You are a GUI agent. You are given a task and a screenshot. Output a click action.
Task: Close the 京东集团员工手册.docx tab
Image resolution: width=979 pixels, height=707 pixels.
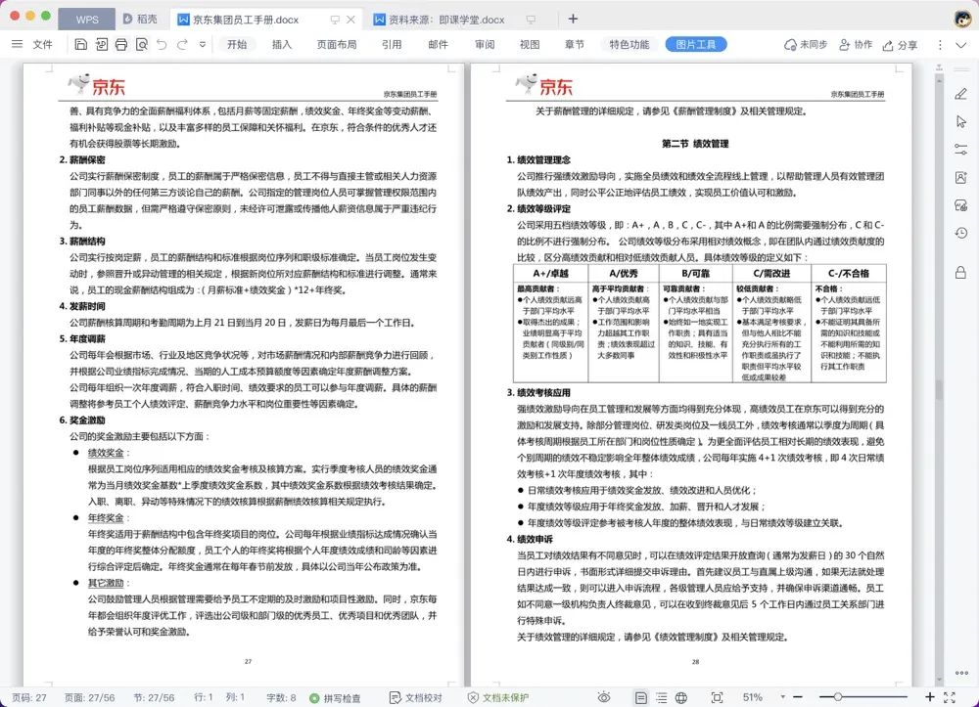pyautogui.click(x=350, y=20)
